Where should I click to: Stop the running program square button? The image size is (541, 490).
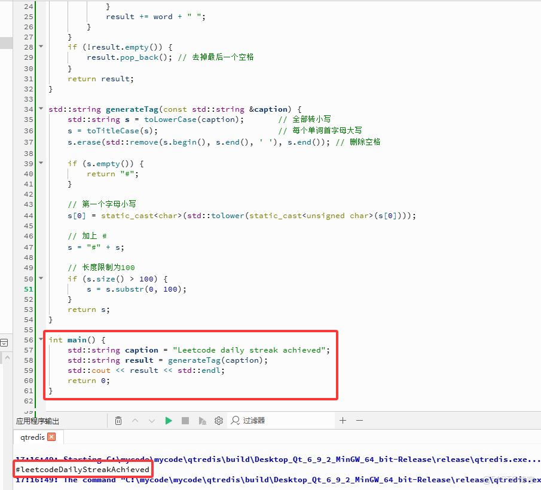point(185,421)
